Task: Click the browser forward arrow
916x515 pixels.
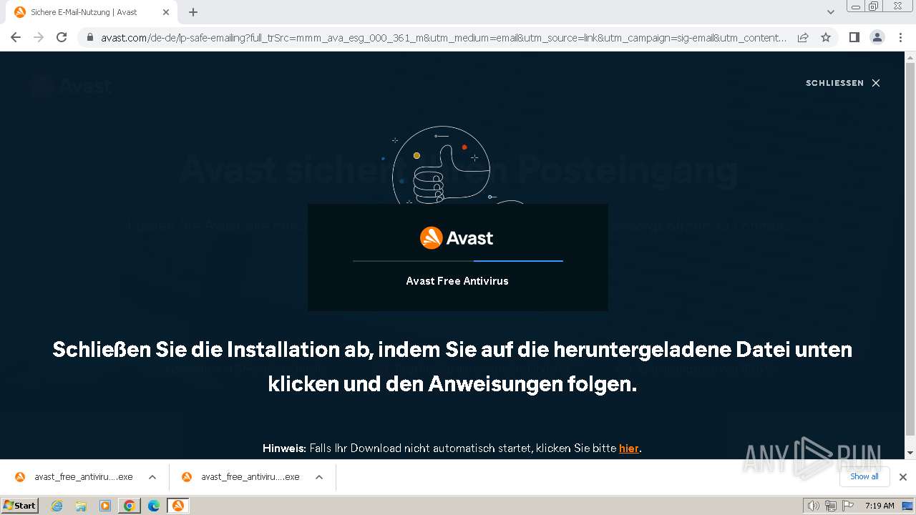Action: [x=39, y=37]
